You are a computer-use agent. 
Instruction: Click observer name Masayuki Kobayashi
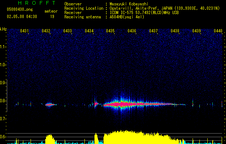(129, 4)
